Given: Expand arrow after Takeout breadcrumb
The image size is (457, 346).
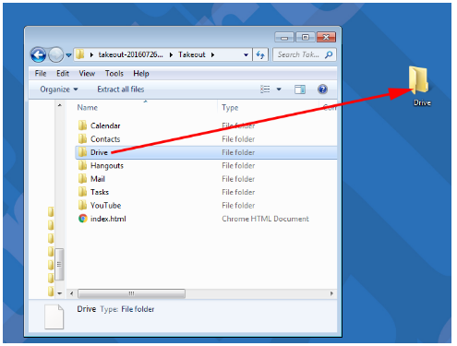Looking at the screenshot, I should coord(212,54).
